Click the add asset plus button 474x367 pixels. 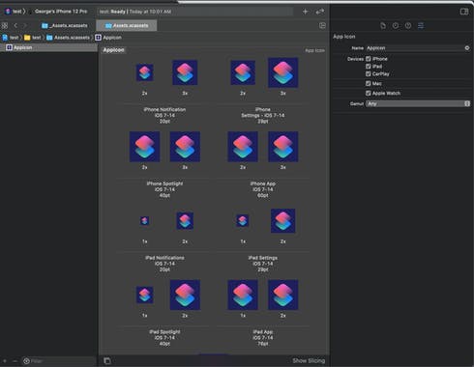coord(5,361)
